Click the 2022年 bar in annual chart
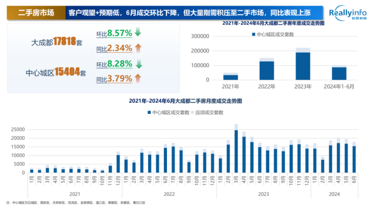This screenshot has height=209, width=371. coord(267,69)
